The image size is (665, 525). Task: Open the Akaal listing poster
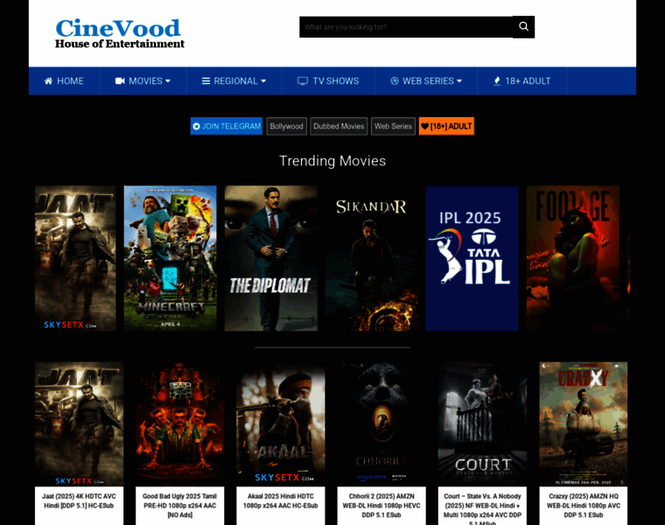pos(281,424)
